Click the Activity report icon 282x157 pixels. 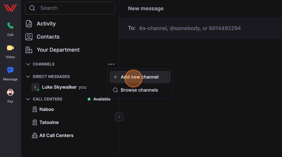tap(29, 24)
